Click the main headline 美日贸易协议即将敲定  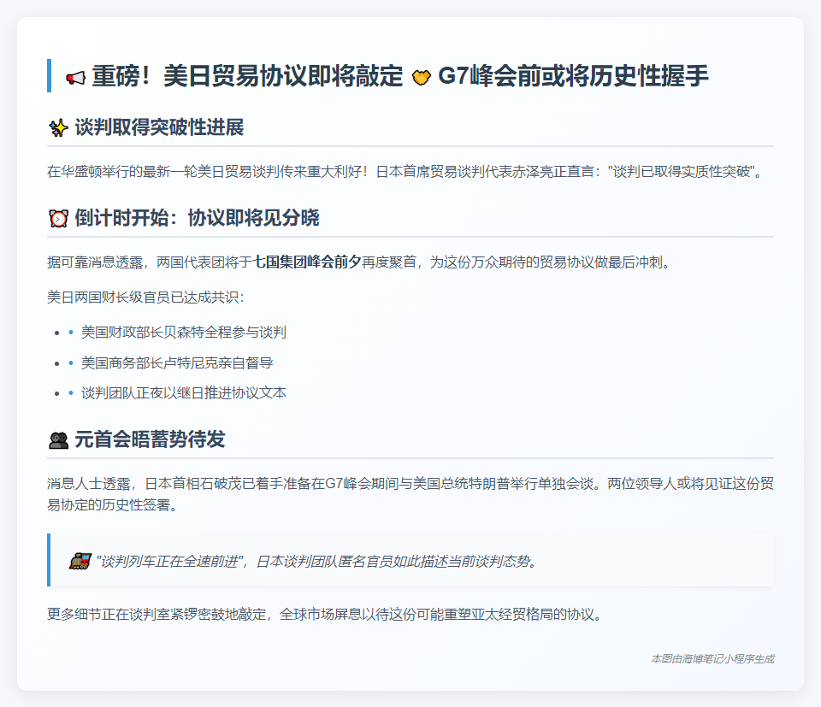pyautogui.click(x=247, y=76)
